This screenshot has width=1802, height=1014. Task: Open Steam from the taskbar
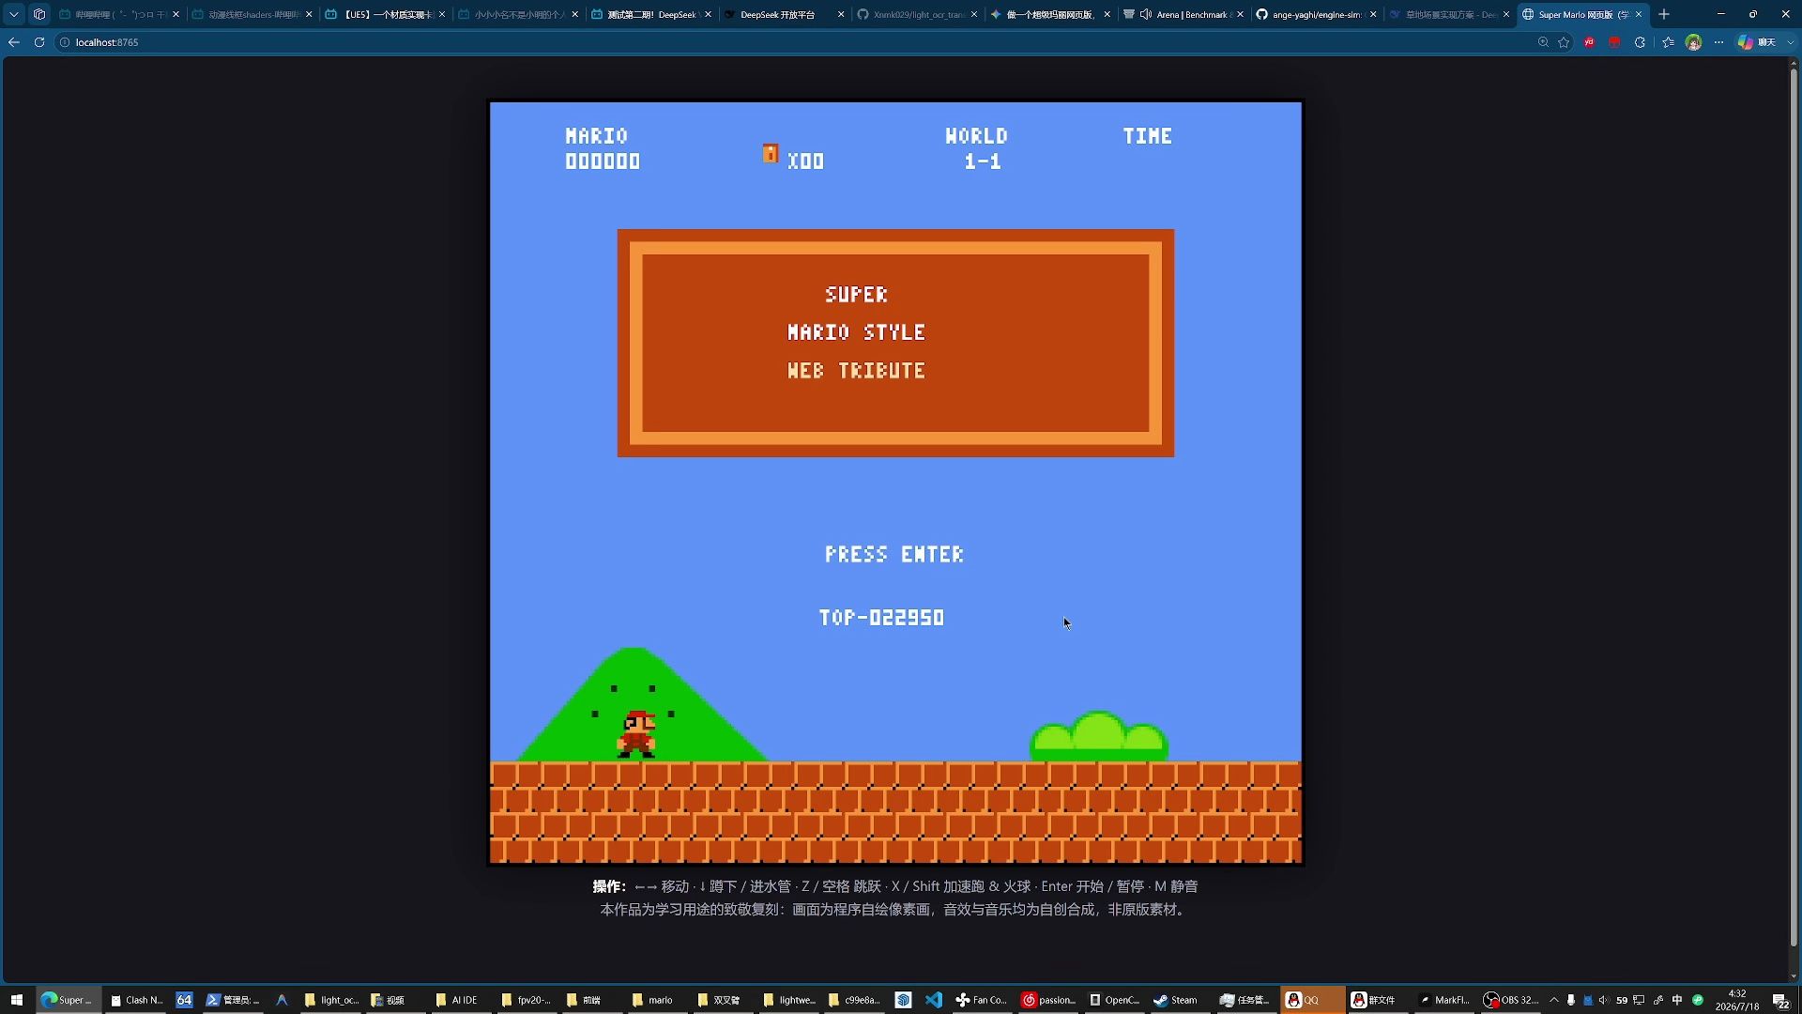coord(1176,1000)
